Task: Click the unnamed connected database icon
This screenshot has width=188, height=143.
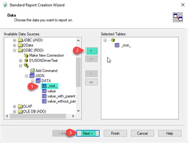Action: [26, 65]
